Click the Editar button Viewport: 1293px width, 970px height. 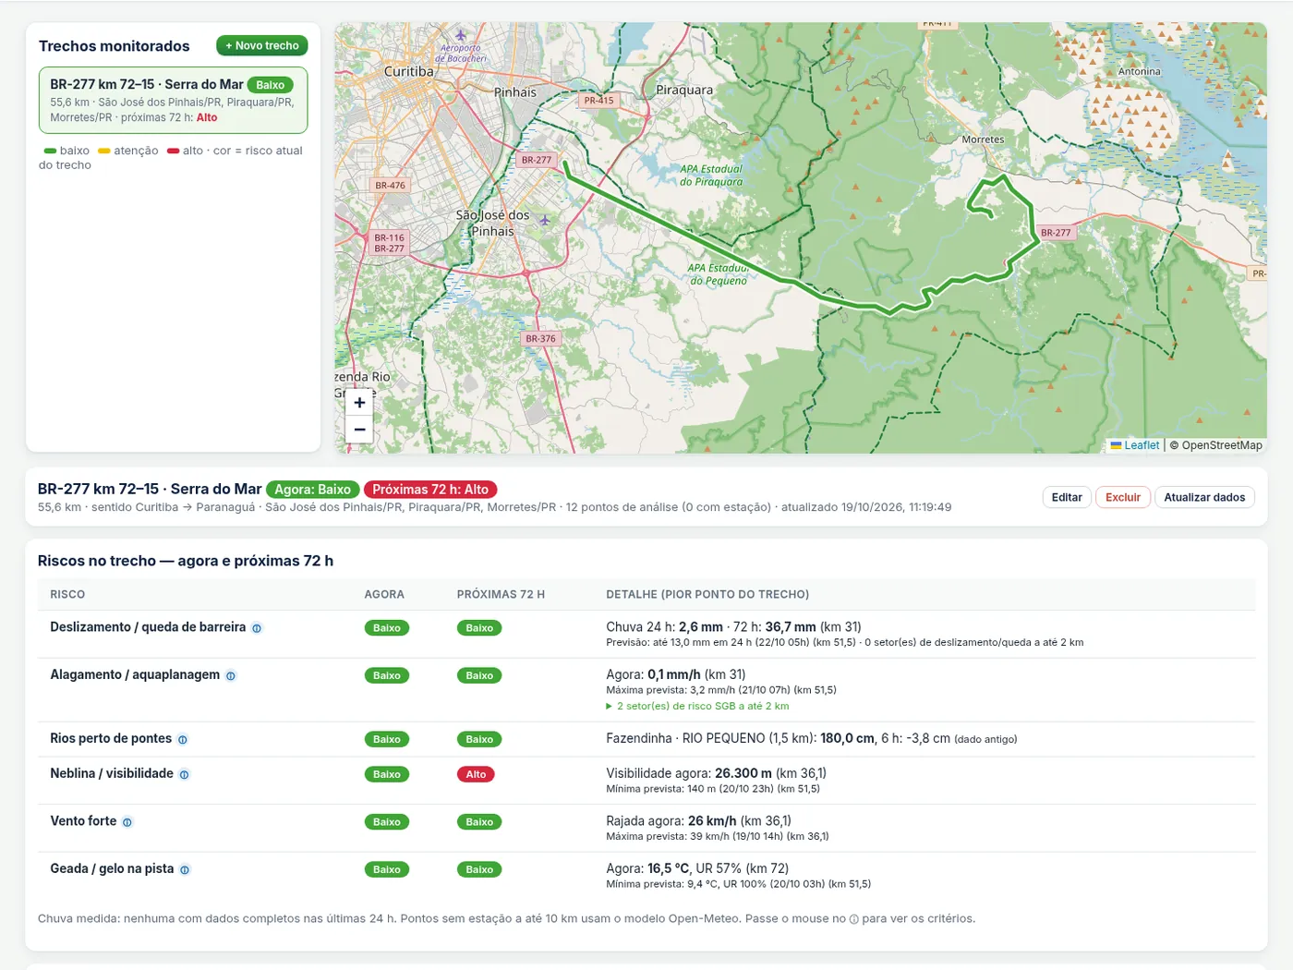pos(1067,497)
